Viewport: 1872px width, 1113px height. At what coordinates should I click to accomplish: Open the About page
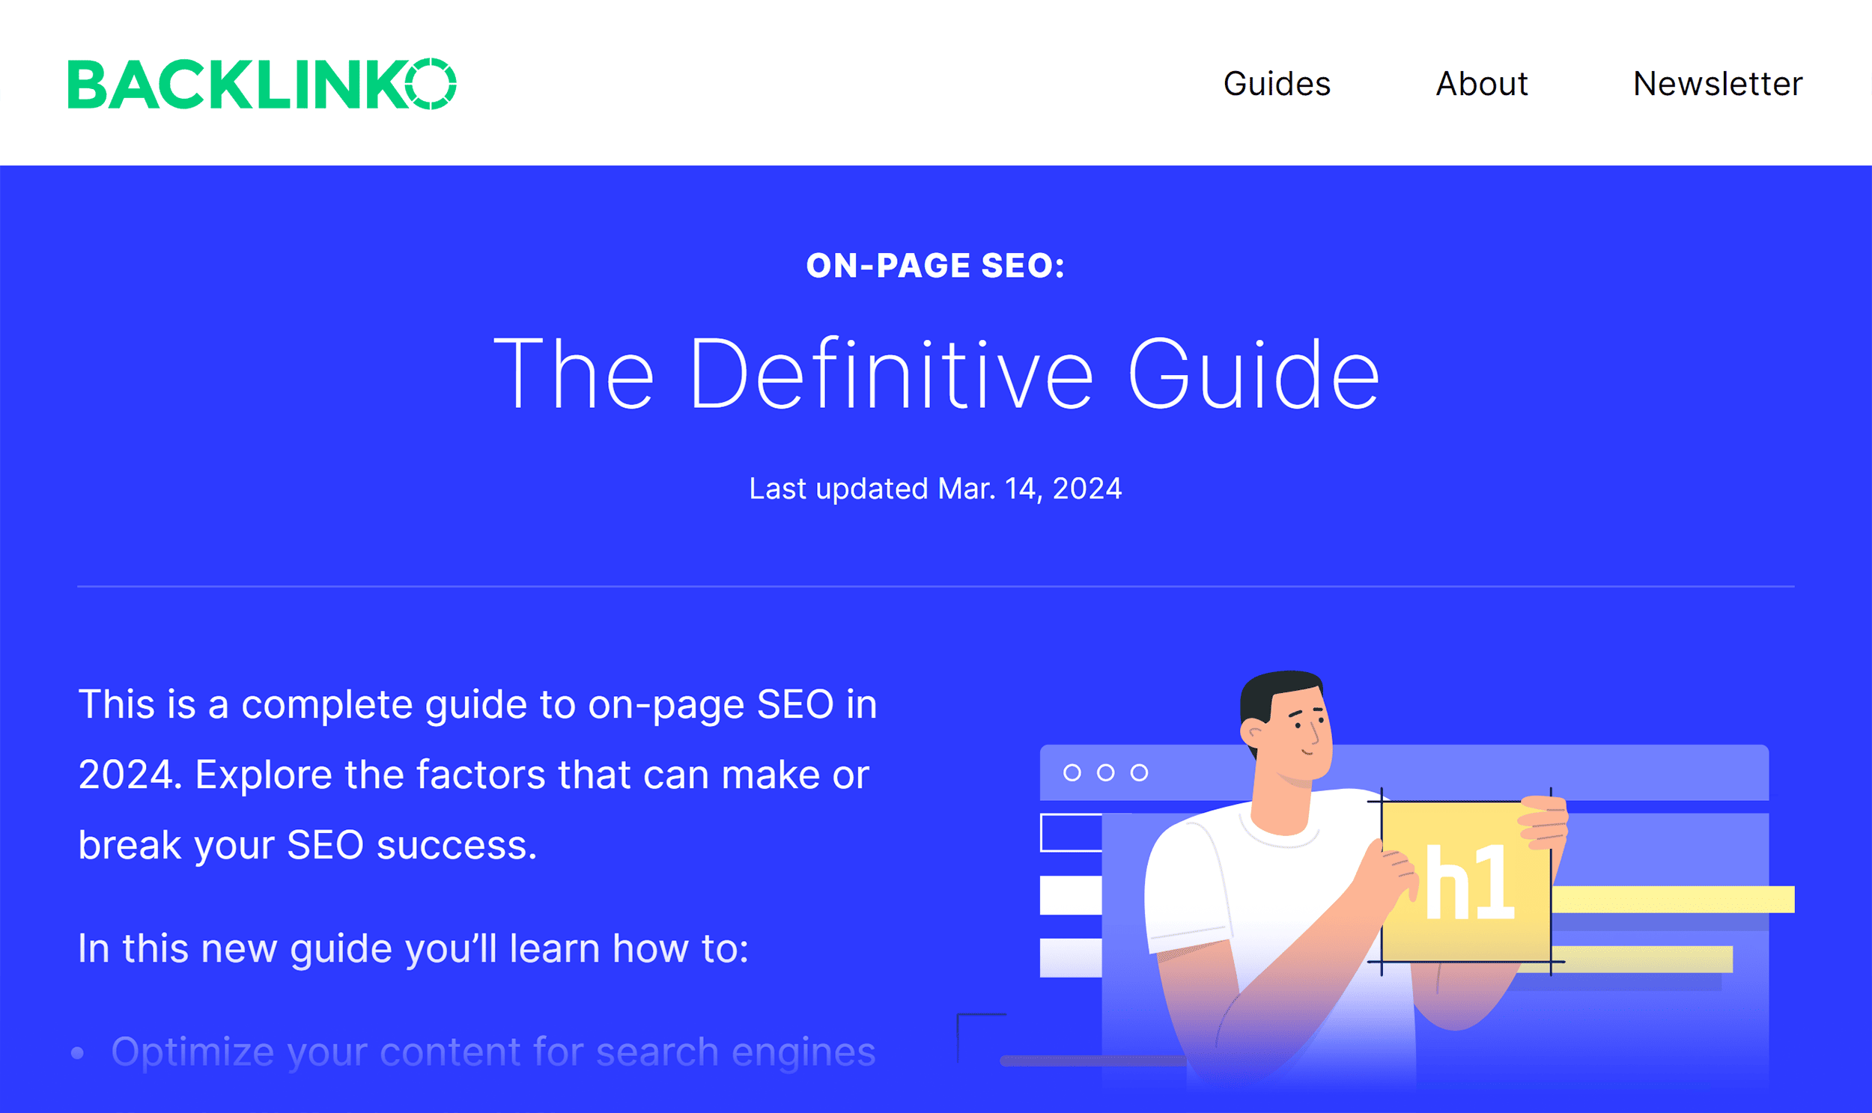point(1481,84)
